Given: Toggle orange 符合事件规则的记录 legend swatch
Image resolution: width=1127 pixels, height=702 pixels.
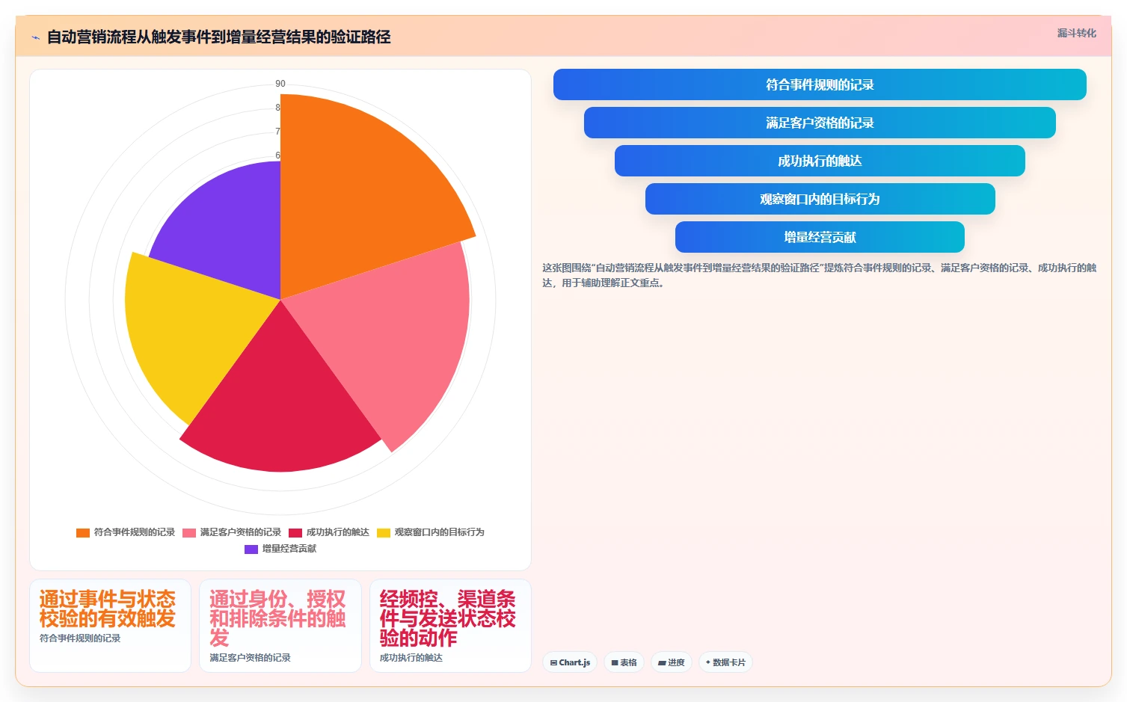Looking at the screenshot, I should pyautogui.click(x=83, y=532).
